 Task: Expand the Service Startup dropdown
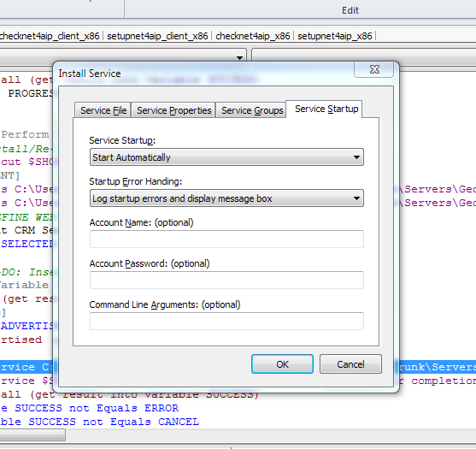226,157
